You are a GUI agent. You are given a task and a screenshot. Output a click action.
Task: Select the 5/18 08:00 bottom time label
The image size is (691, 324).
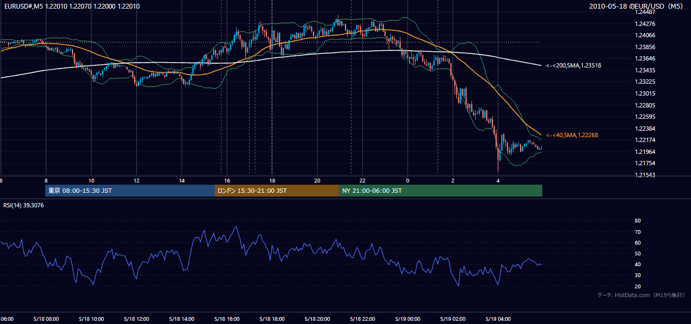pyautogui.click(x=46, y=319)
